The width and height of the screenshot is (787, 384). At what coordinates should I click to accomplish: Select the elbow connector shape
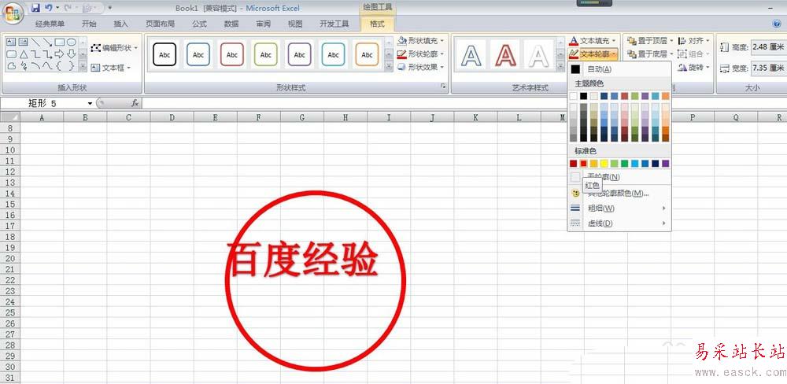pos(35,54)
